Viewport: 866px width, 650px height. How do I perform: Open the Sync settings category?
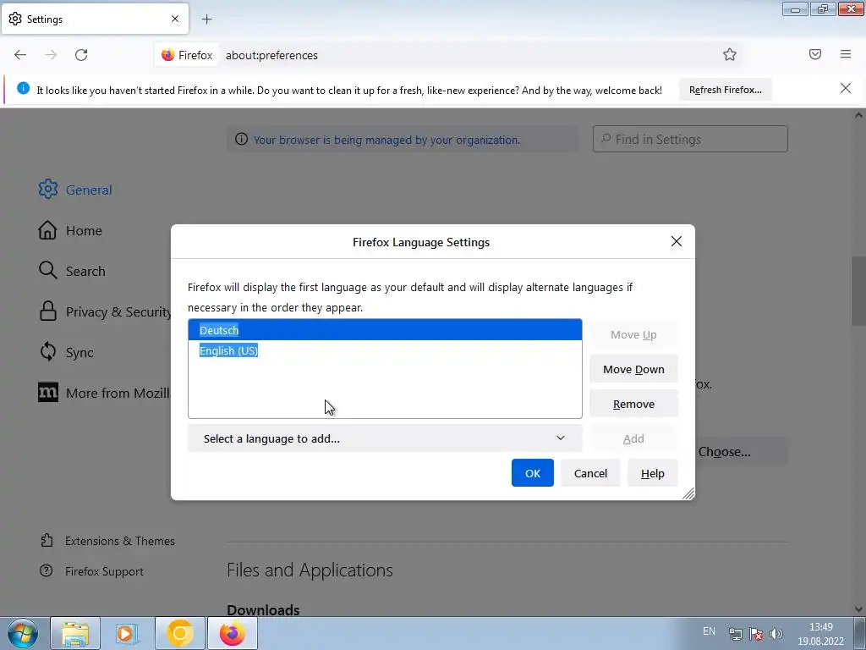[x=66, y=352]
